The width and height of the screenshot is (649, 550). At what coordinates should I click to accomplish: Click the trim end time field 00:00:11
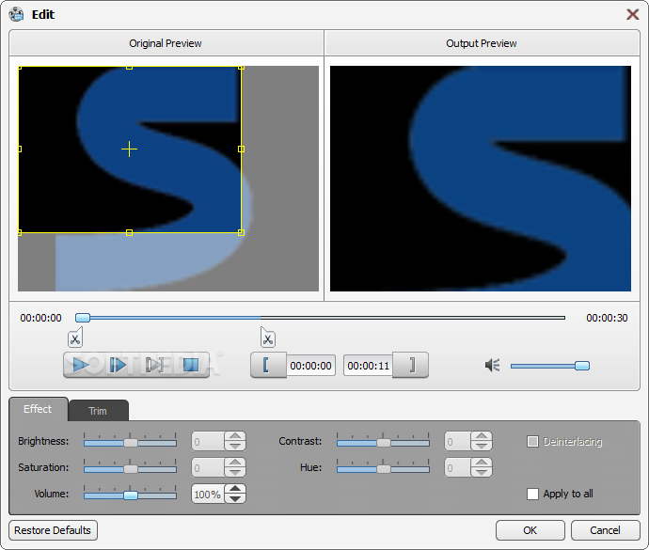click(369, 366)
